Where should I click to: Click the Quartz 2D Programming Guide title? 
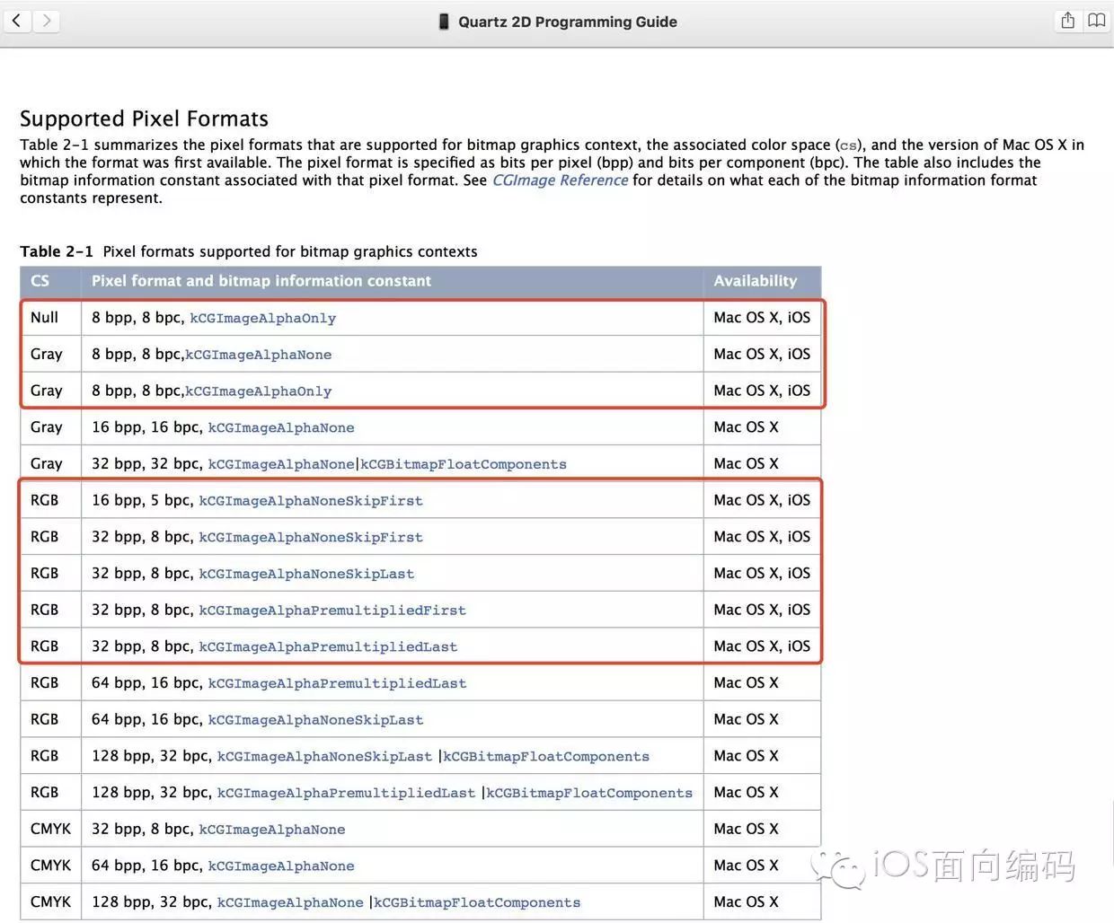(x=568, y=22)
